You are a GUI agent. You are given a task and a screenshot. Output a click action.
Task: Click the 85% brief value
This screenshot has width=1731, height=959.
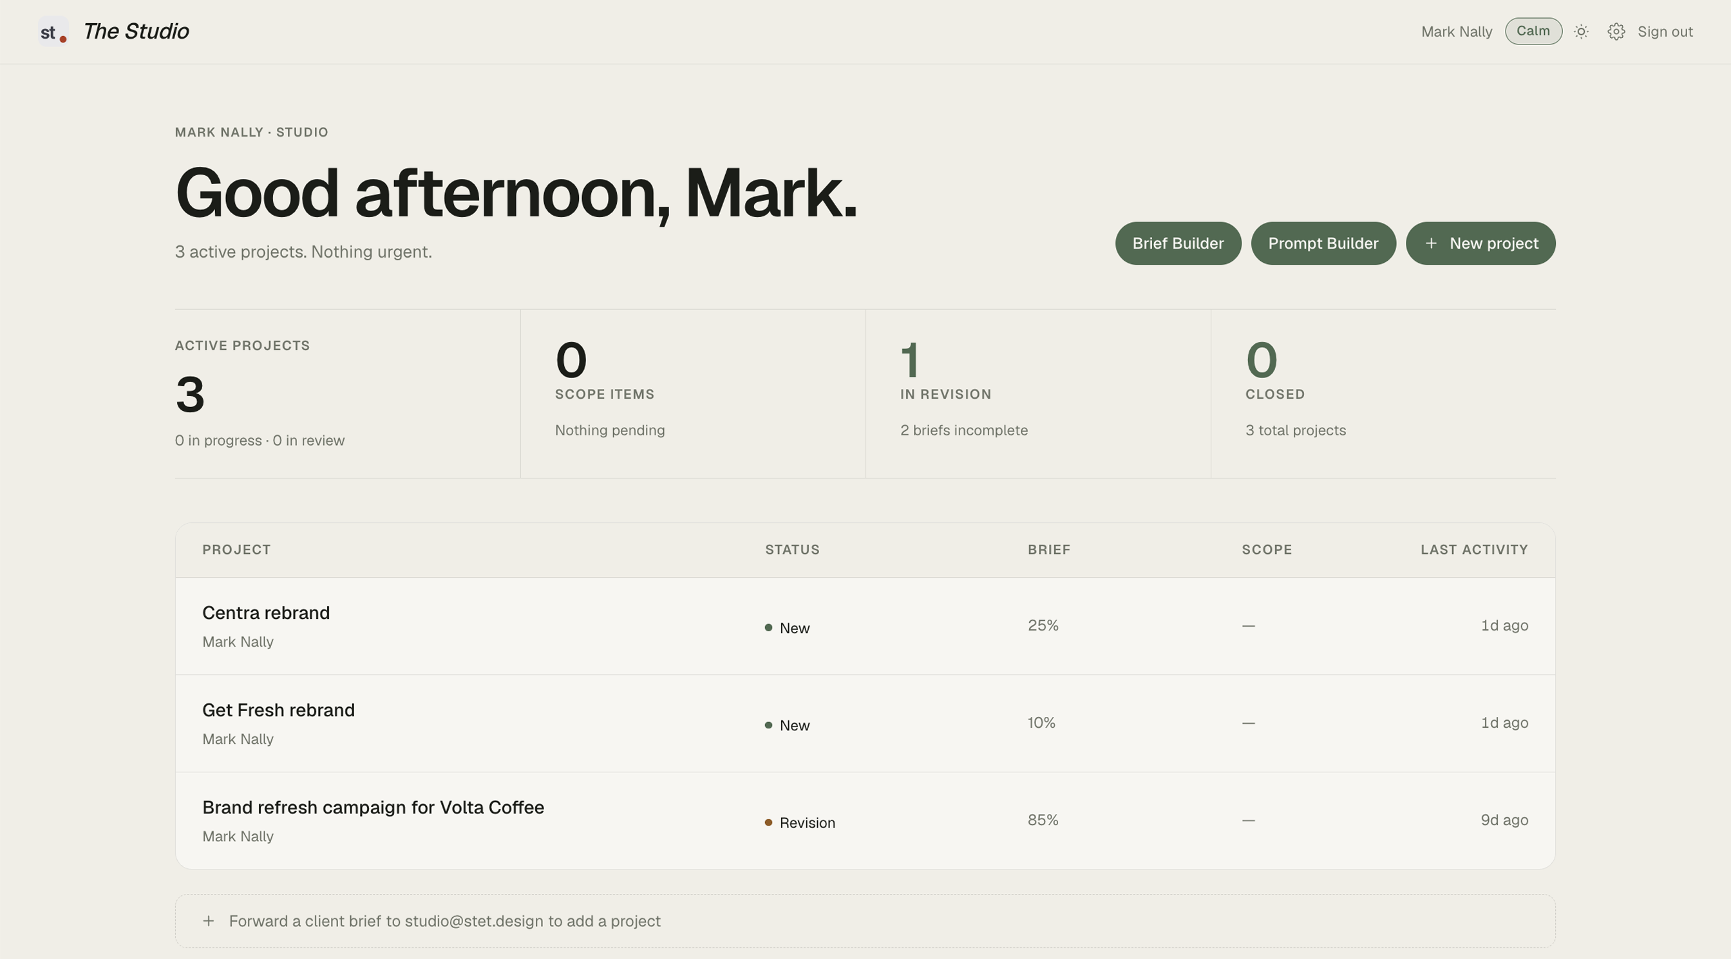click(1043, 820)
